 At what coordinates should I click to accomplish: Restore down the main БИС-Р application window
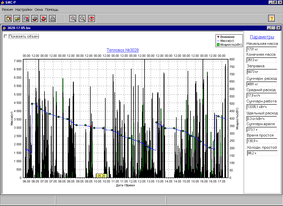coord(275,2)
